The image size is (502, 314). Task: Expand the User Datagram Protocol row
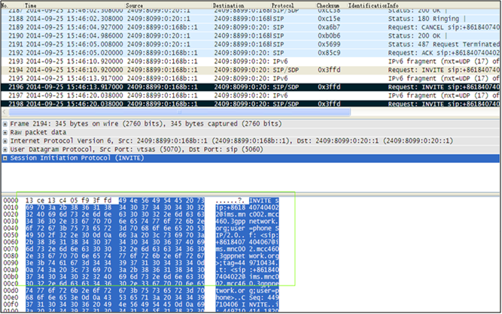[5, 149]
